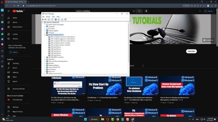Reload page with browser refresh icon
The width and height of the screenshot is (218, 122).
(14, 6)
